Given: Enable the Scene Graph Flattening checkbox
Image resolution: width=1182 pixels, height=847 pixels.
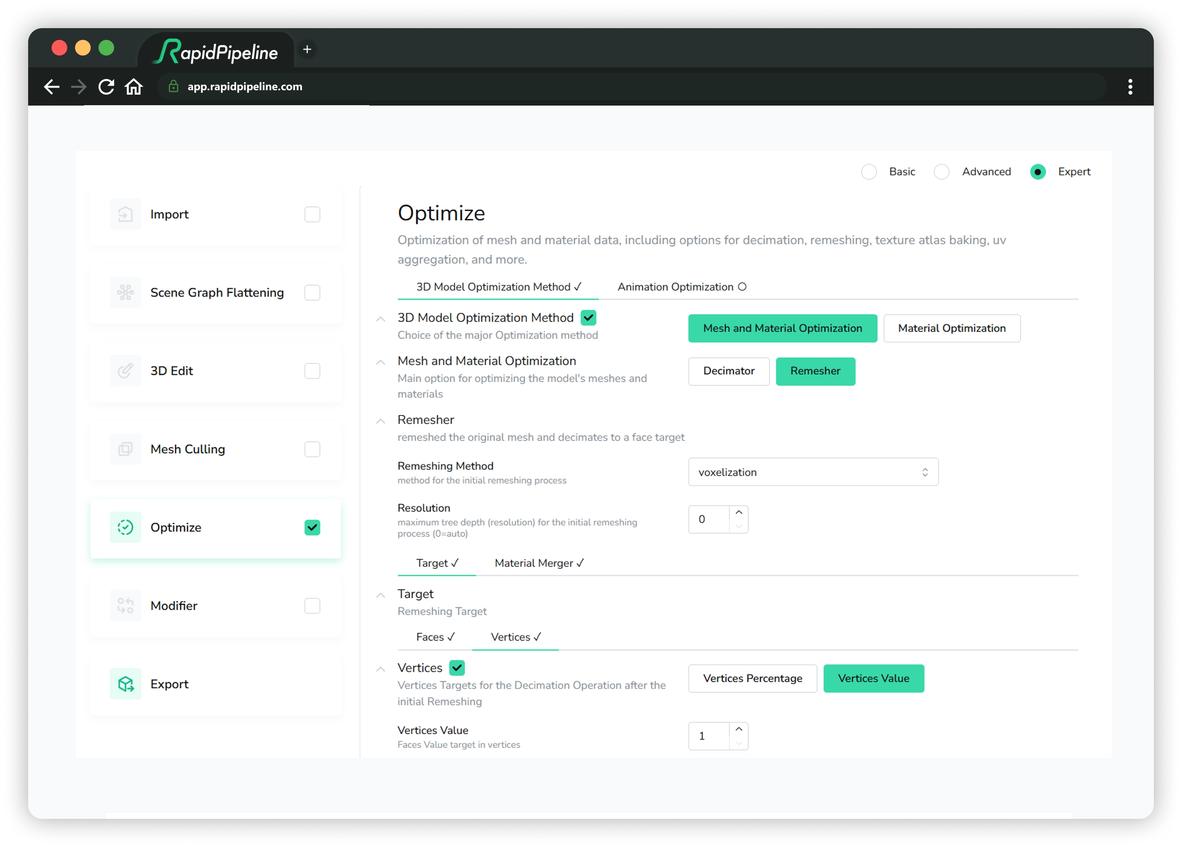Looking at the screenshot, I should [x=312, y=293].
